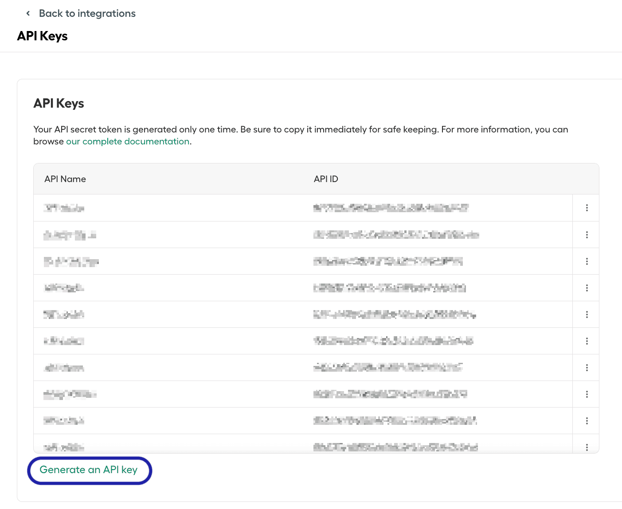The width and height of the screenshot is (622, 509).
Task: Open the three-dot menu for the second API key row
Action: [587, 235]
